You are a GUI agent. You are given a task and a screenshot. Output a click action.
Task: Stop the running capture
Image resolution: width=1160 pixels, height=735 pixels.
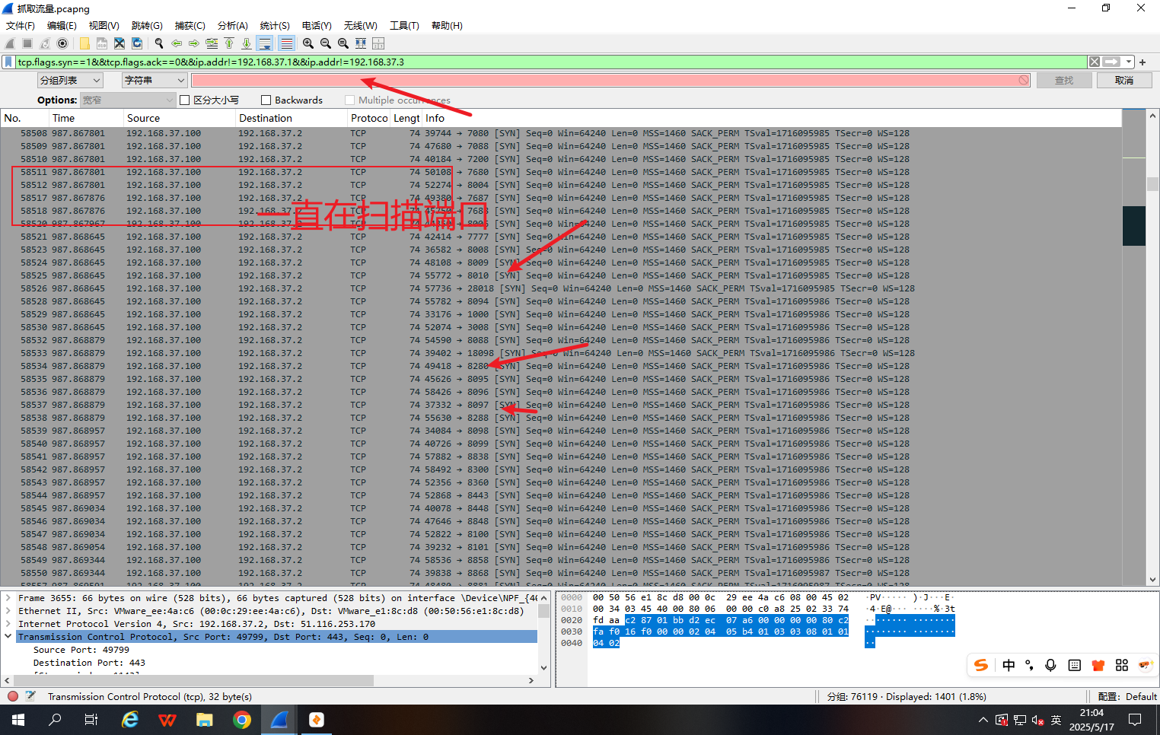pos(27,43)
